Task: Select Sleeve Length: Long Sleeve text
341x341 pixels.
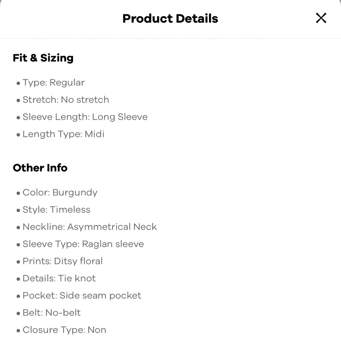Action: [x=85, y=117]
